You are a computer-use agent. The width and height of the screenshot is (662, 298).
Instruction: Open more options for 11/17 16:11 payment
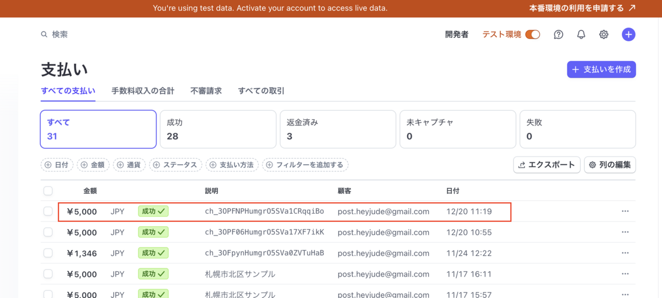625,274
